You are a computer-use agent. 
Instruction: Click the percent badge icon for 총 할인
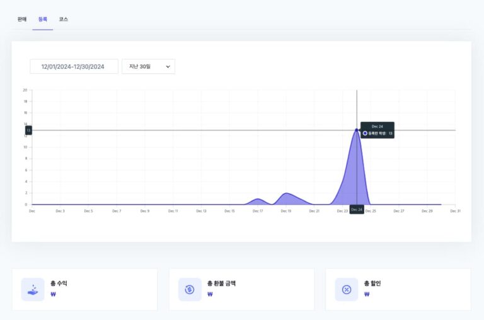click(346, 289)
